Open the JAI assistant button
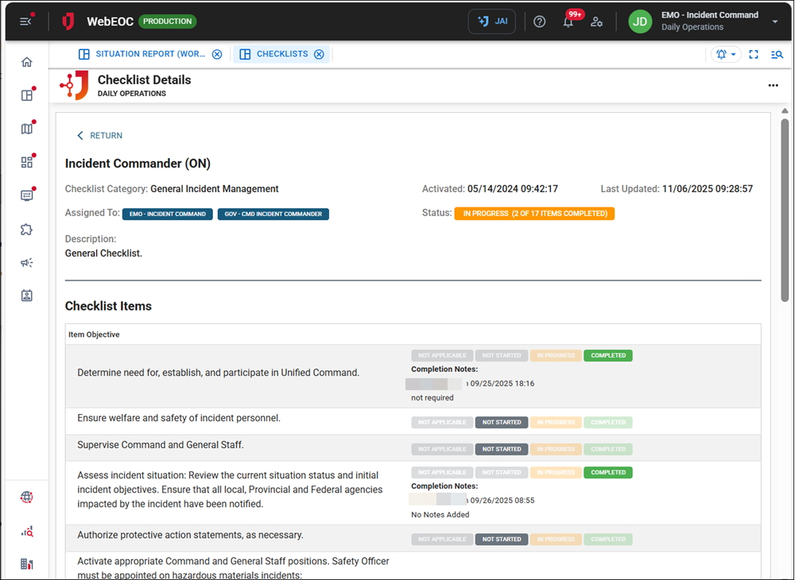Image resolution: width=795 pixels, height=580 pixels. [x=492, y=21]
